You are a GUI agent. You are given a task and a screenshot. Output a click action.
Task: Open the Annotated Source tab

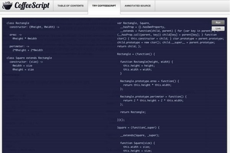tap(138, 6)
